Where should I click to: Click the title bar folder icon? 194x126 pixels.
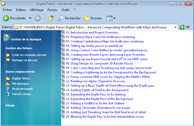click(3, 4)
